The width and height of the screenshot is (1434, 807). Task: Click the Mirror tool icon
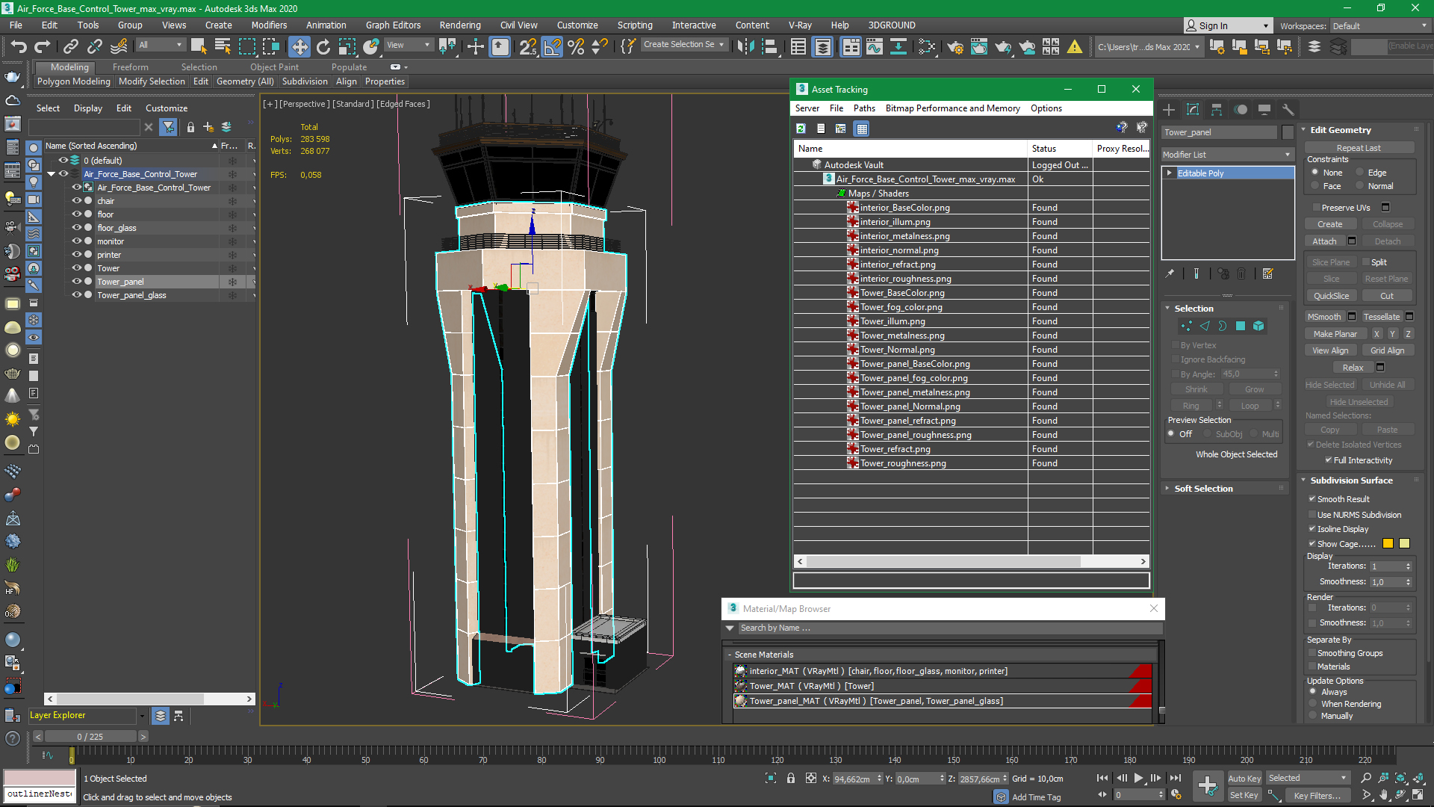click(745, 46)
